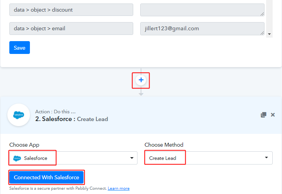Viewport: 282px width, 194px height.
Task: Click the data > object > email field
Action: coord(71,28)
